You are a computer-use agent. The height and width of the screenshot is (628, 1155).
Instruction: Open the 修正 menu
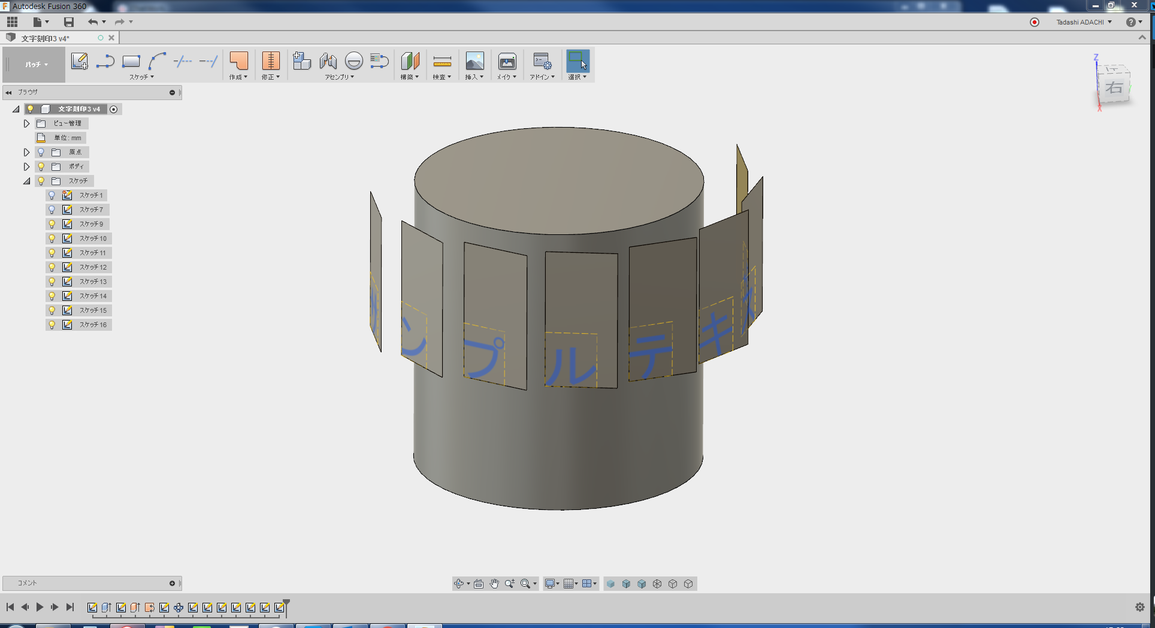pos(271,77)
